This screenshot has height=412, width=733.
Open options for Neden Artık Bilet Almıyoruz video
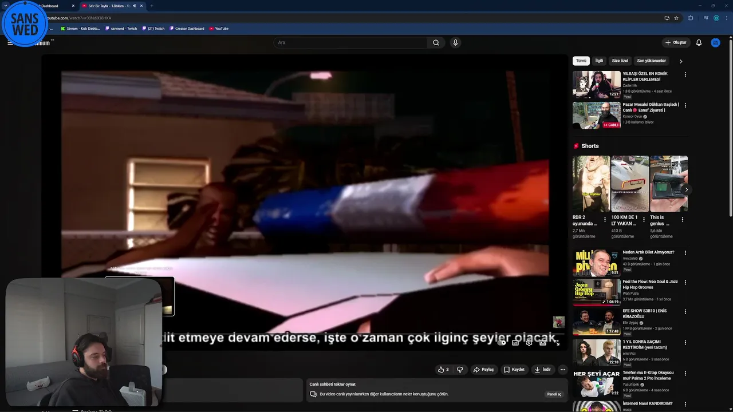click(x=685, y=253)
